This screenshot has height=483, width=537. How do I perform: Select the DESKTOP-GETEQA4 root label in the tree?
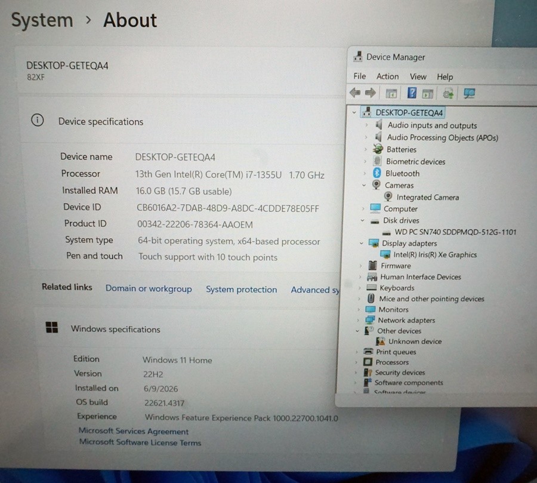tap(409, 112)
